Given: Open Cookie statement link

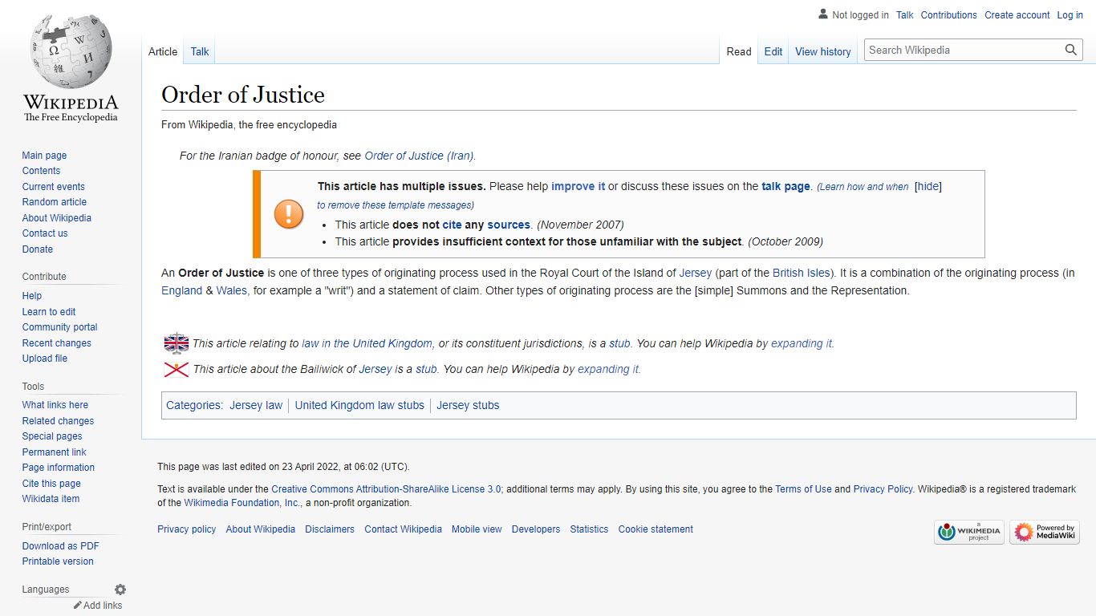Looking at the screenshot, I should (x=656, y=529).
